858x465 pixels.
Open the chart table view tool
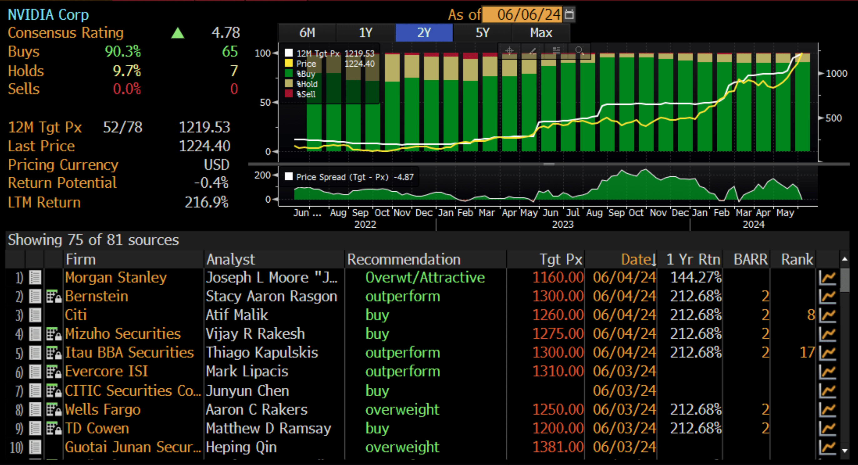[x=556, y=51]
